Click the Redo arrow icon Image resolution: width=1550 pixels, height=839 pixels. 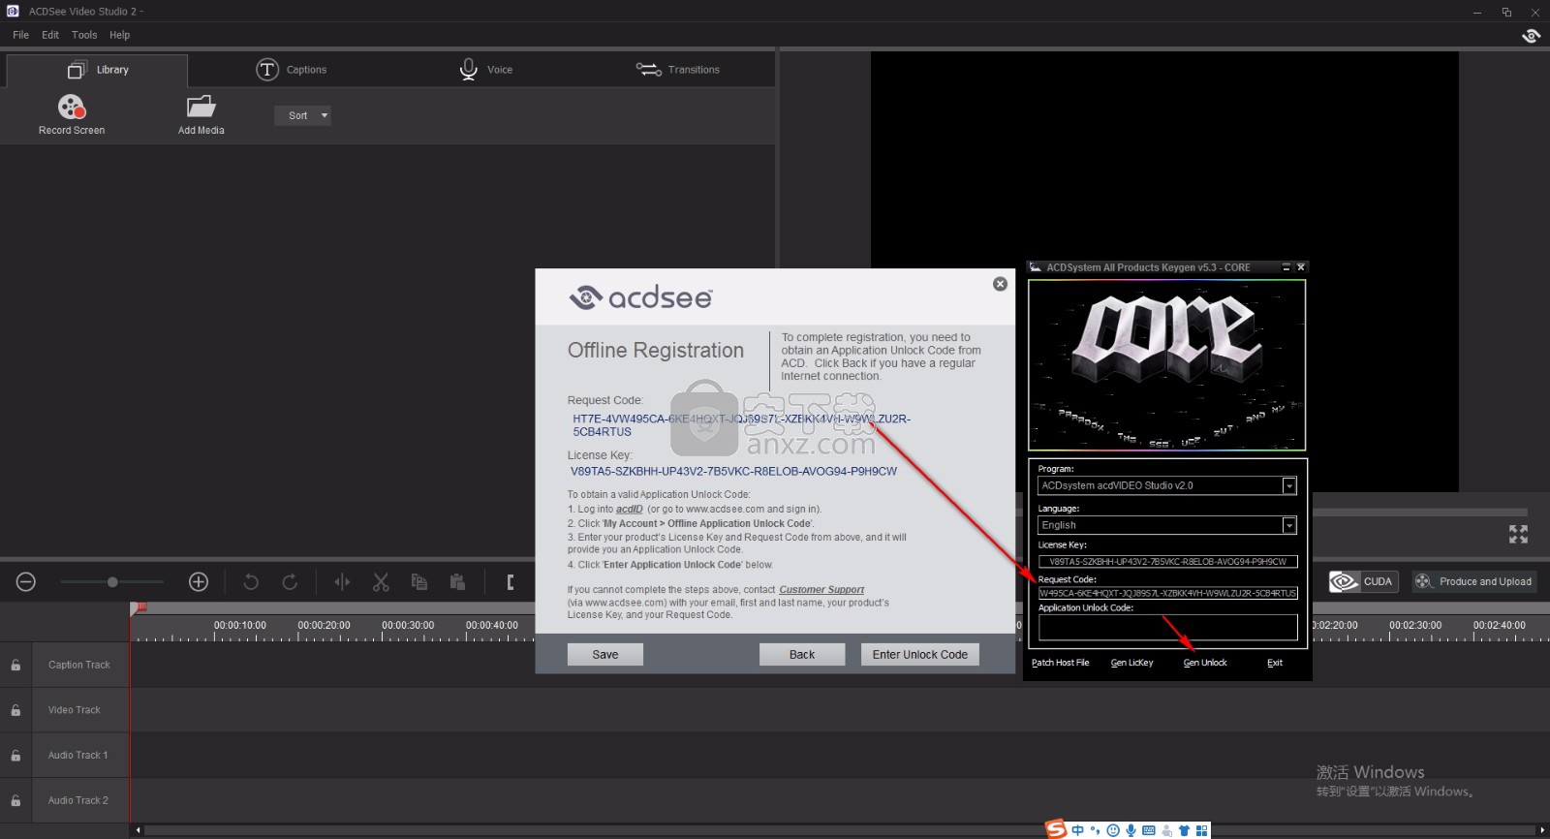(x=290, y=582)
